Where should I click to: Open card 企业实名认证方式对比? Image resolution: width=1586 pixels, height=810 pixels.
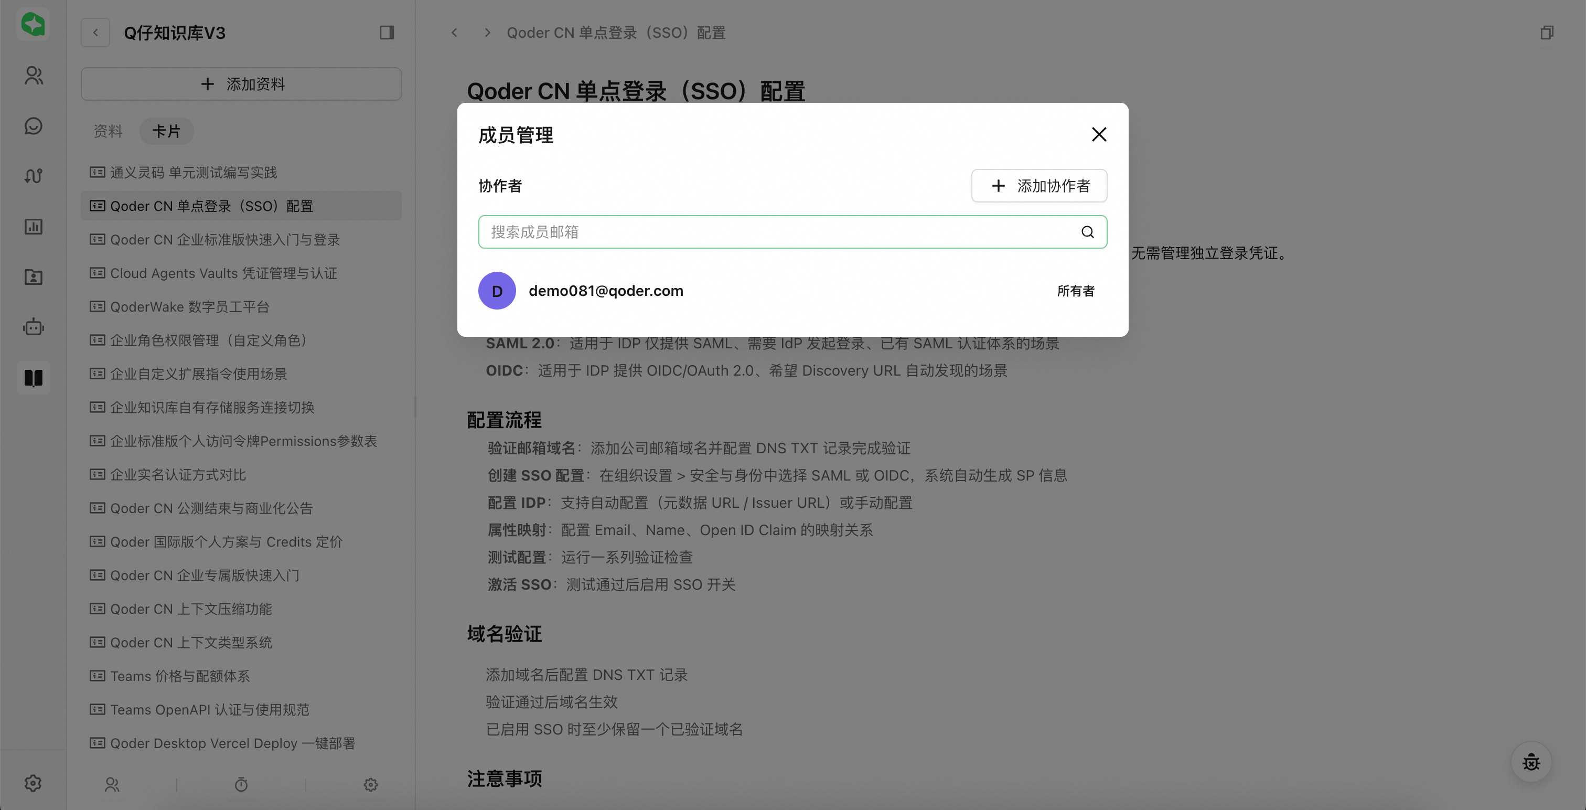click(241, 474)
